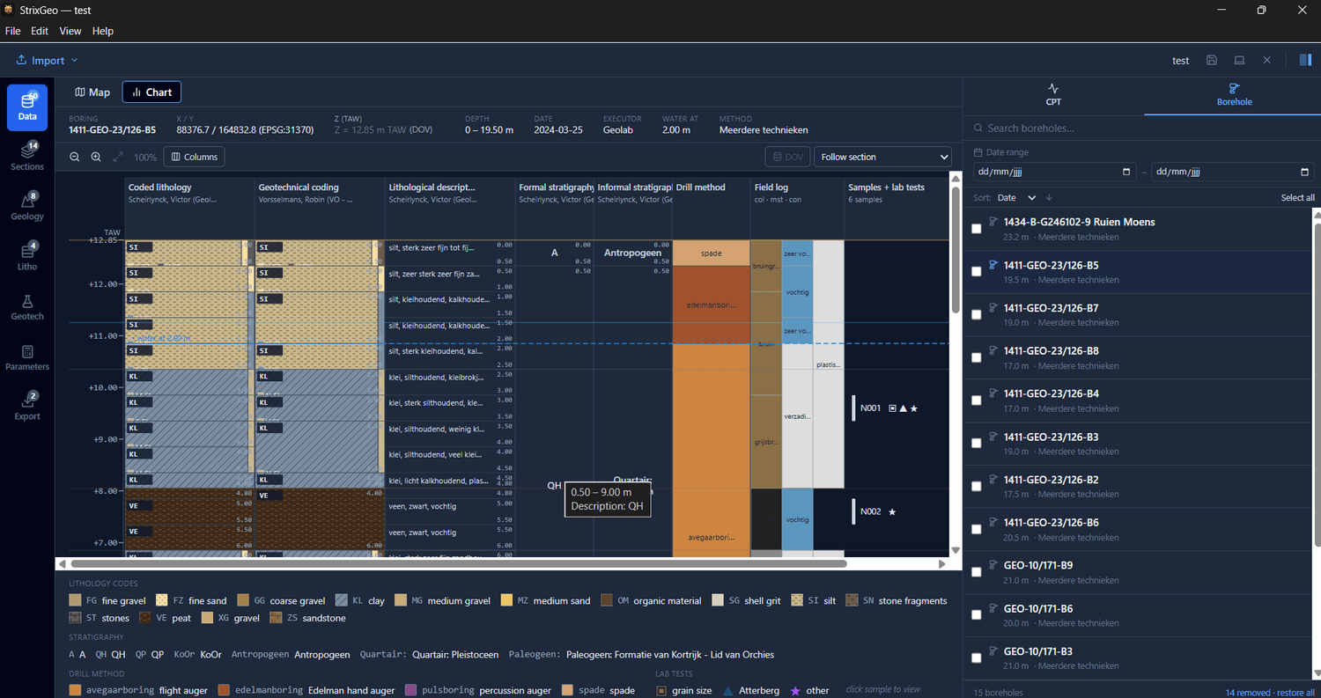Image resolution: width=1321 pixels, height=698 pixels.
Task: Click the Columns button
Action: click(x=195, y=157)
